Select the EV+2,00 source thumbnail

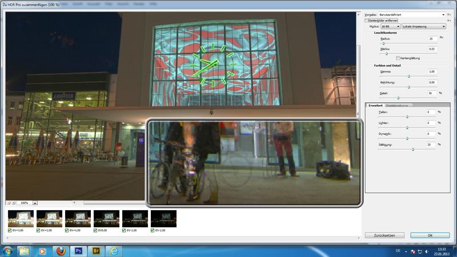pyautogui.click(x=49, y=219)
